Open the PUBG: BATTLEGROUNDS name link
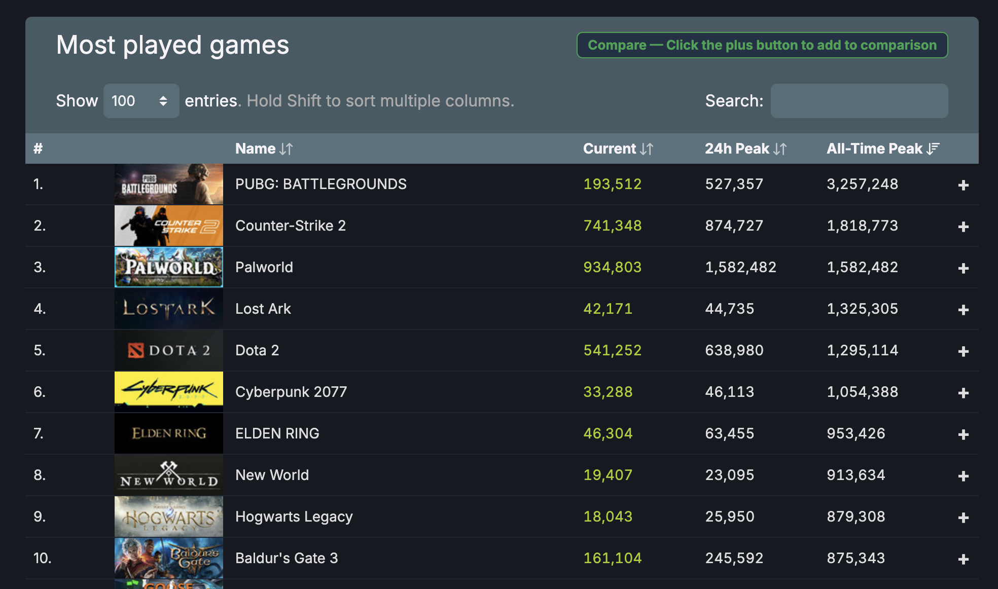 point(321,184)
